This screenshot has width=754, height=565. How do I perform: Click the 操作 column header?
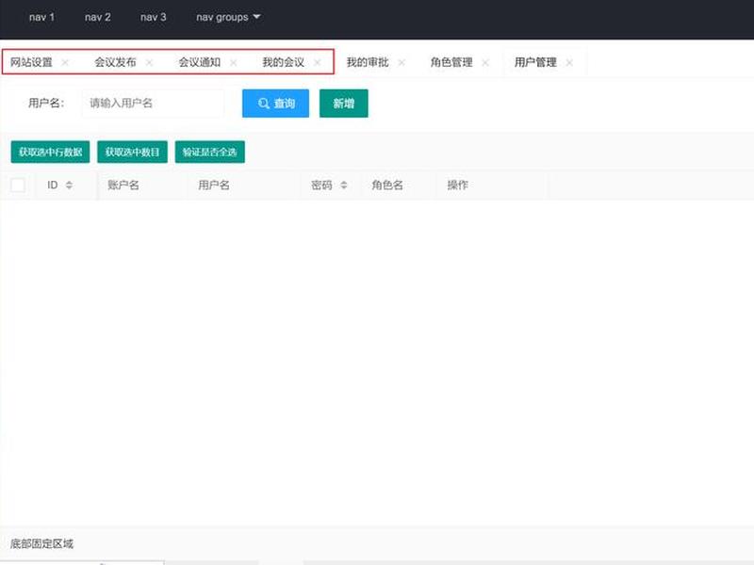tap(457, 185)
